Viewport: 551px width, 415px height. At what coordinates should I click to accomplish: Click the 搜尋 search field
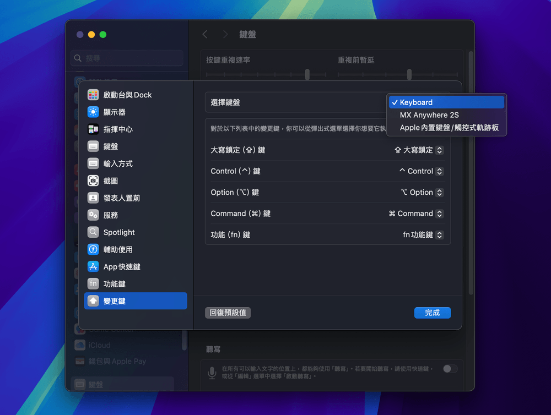(127, 58)
